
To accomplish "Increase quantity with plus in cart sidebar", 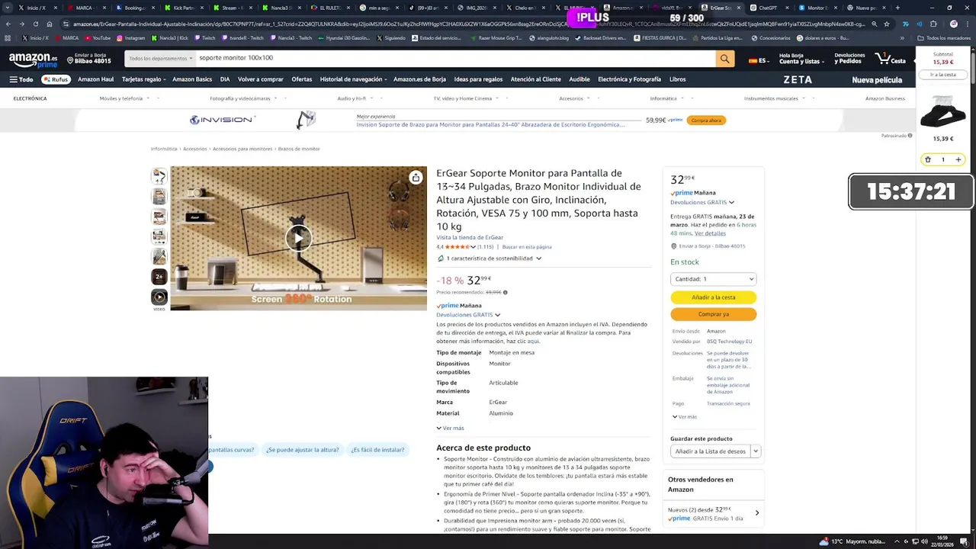I will [958, 160].
